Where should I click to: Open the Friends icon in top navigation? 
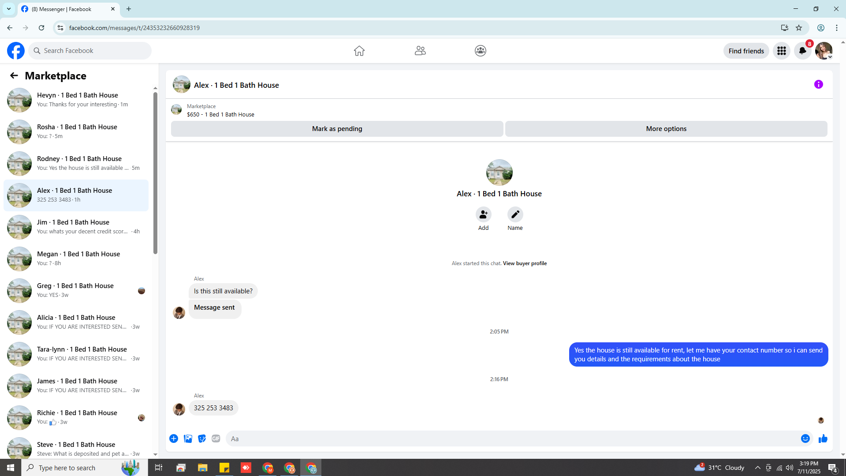(420, 51)
